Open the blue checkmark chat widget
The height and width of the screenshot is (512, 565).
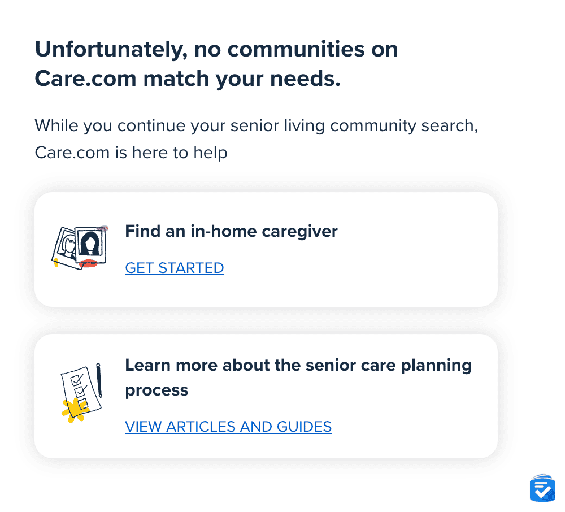click(542, 488)
